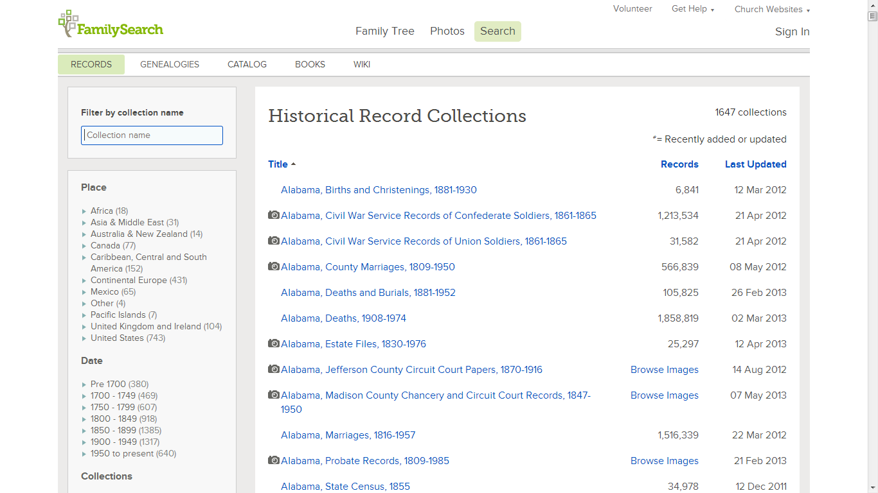Open the Alabama Deaths and Burials collection

coord(368,292)
